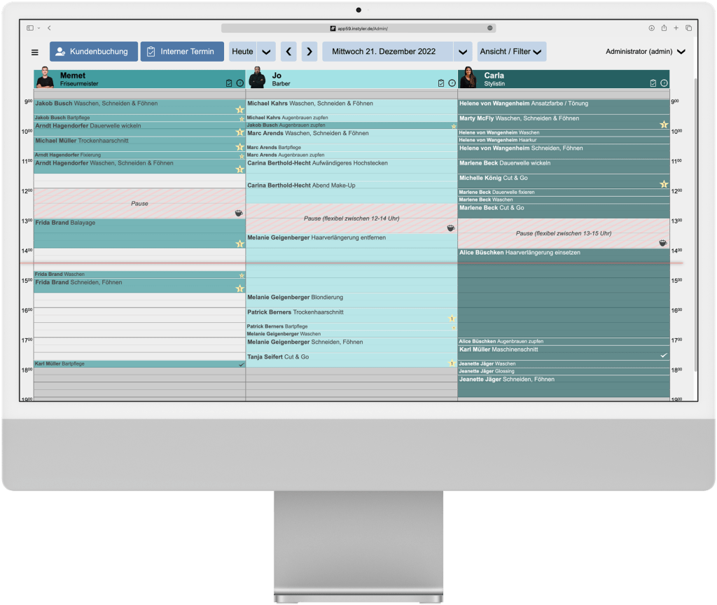Show the browser tab overview icon
717x605 pixels.
(x=689, y=28)
